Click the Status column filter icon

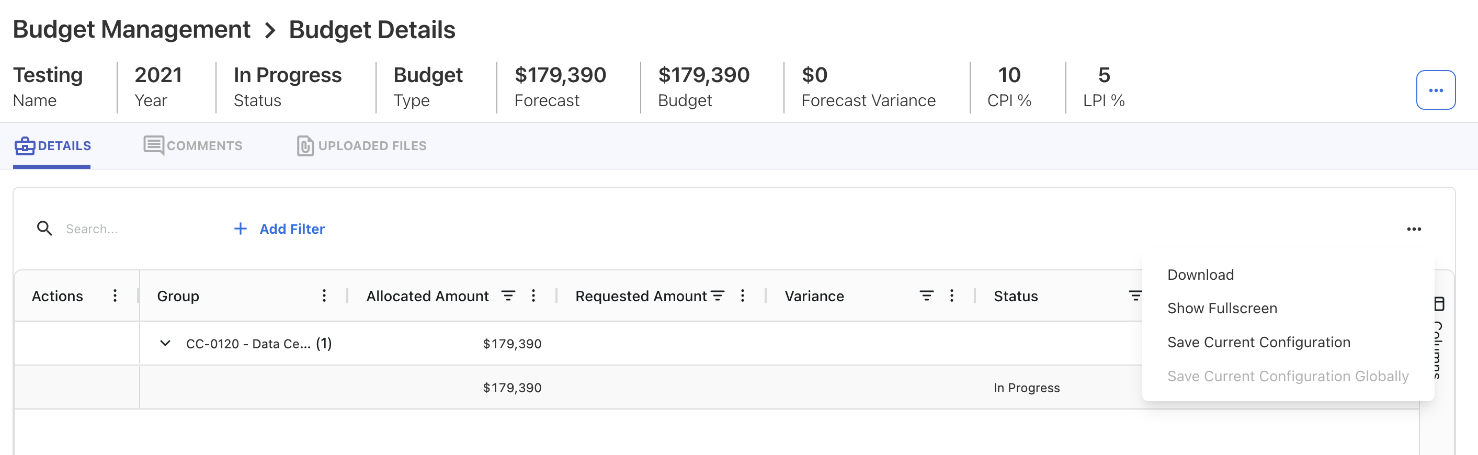click(x=1134, y=295)
